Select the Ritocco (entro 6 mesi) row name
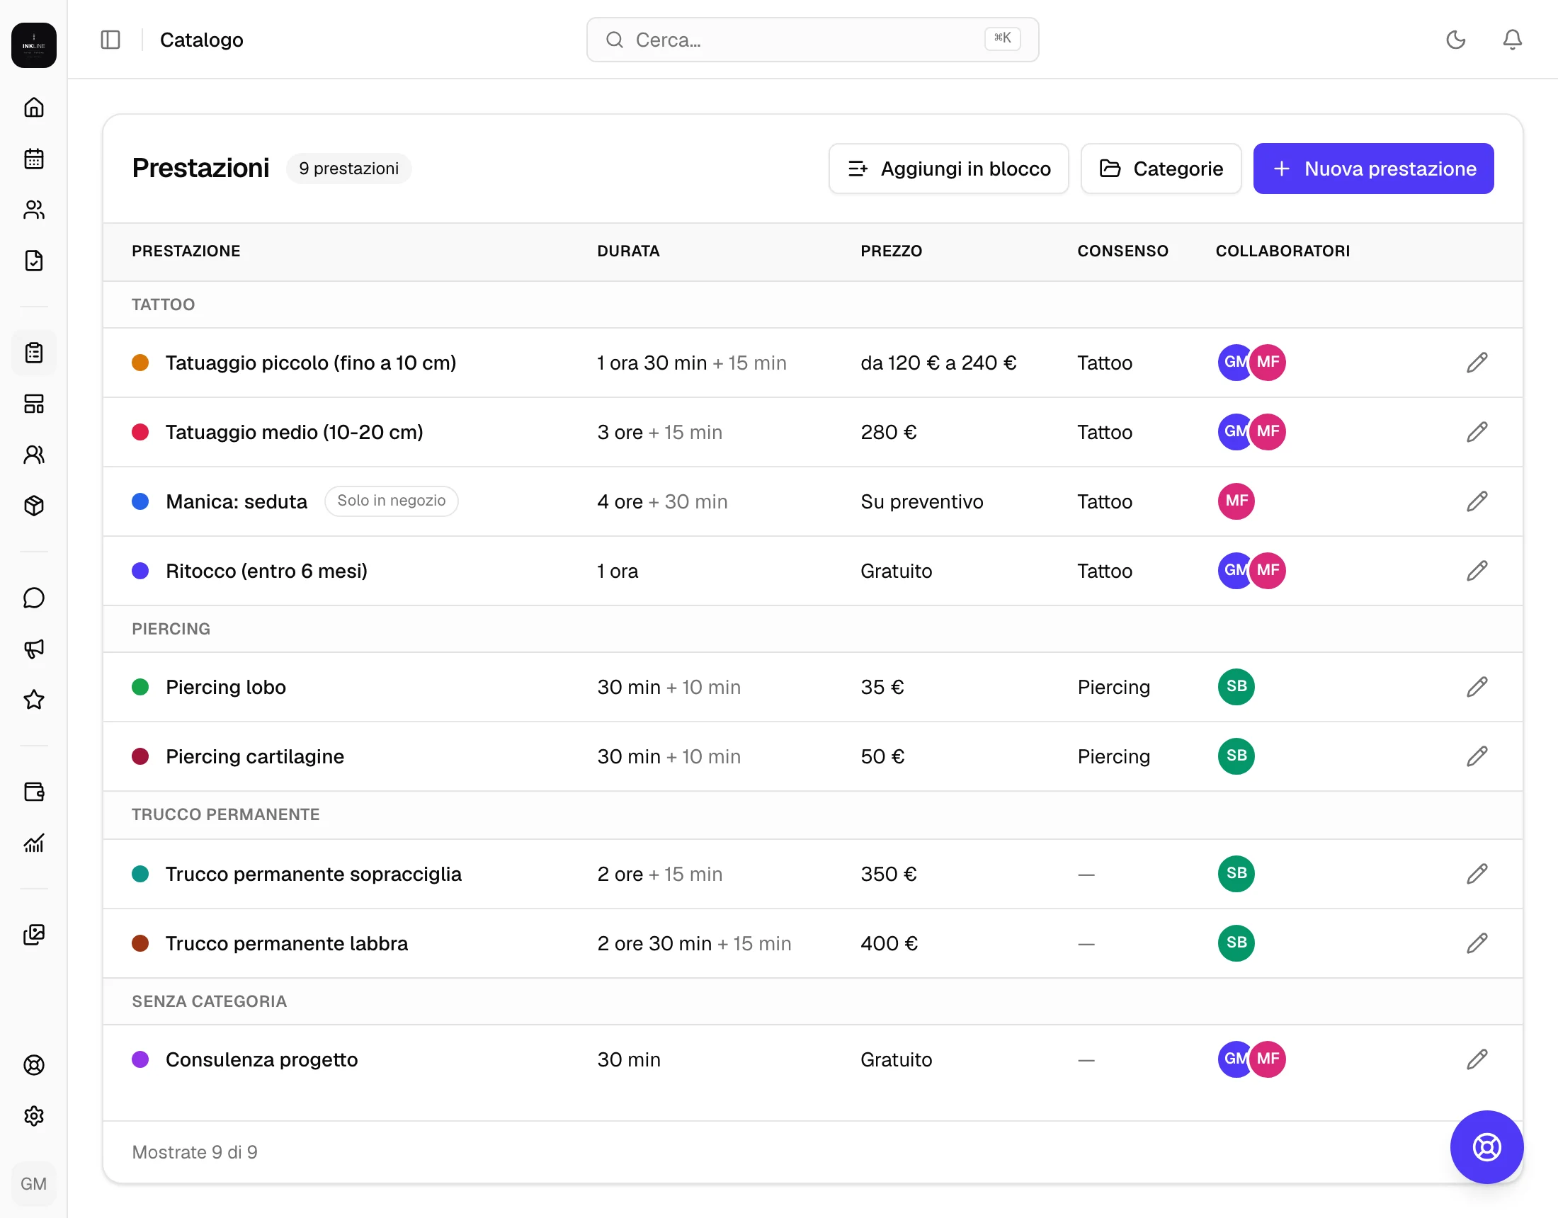 (266, 571)
